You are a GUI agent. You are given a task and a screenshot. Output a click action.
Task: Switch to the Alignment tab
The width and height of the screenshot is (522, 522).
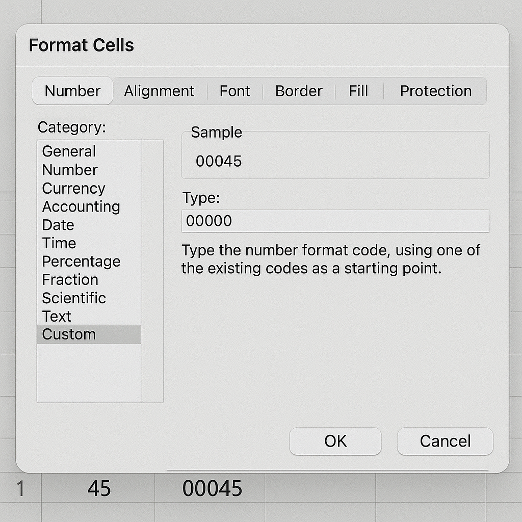click(x=159, y=91)
